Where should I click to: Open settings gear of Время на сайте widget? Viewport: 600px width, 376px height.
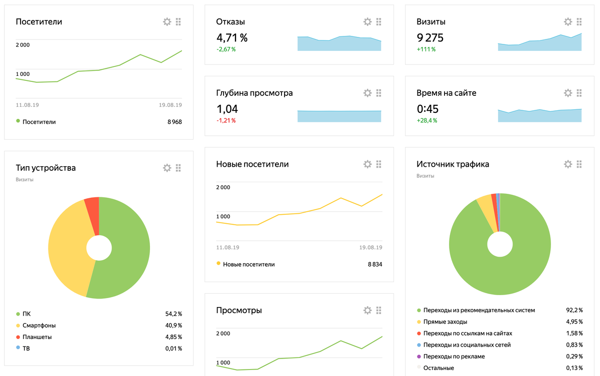click(568, 93)
